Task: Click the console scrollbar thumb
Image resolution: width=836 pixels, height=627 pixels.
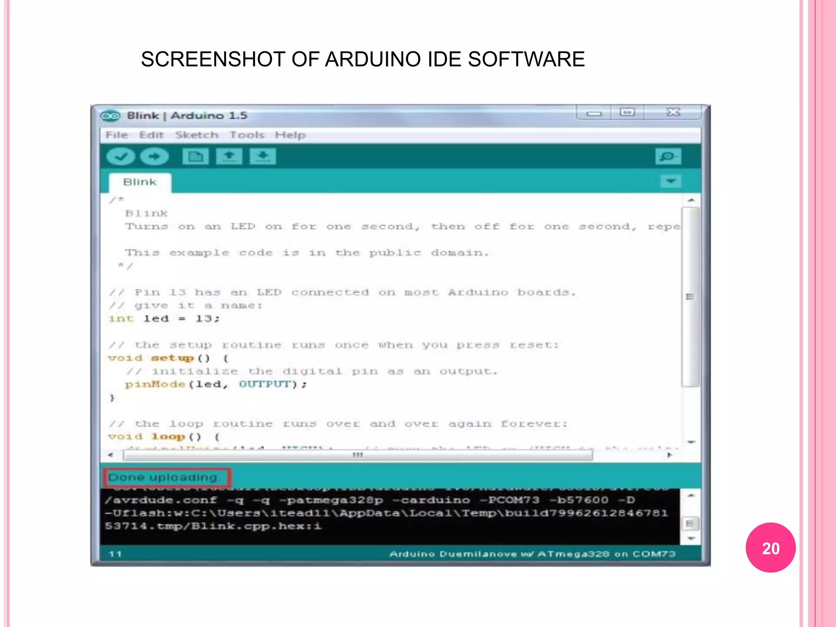Action: coord(691,523)
